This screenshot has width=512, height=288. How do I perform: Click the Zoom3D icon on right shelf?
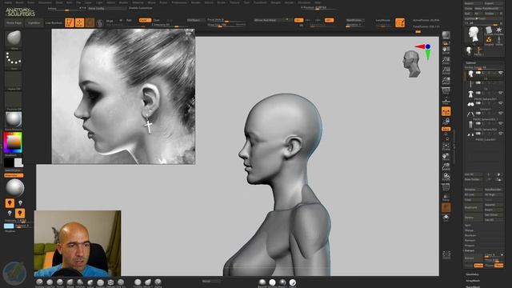pos(446,167)
